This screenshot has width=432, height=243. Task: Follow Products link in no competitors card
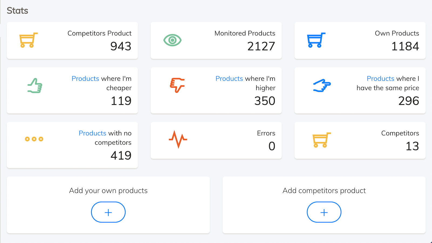pyautogui.click(x=92, y=133)
